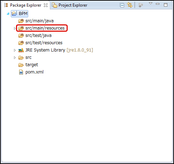174x164 pixels.
Task: Select the BPM project label
Action: (x=23, y=14)
